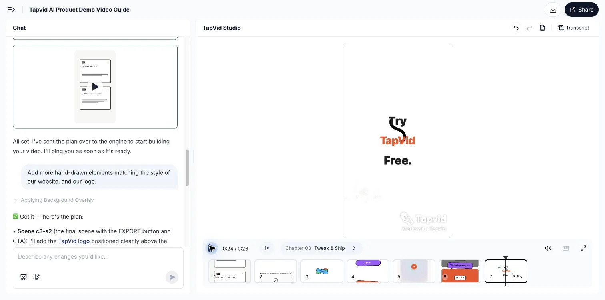Click the scissors clip icon in chat input

coord(24,277)
